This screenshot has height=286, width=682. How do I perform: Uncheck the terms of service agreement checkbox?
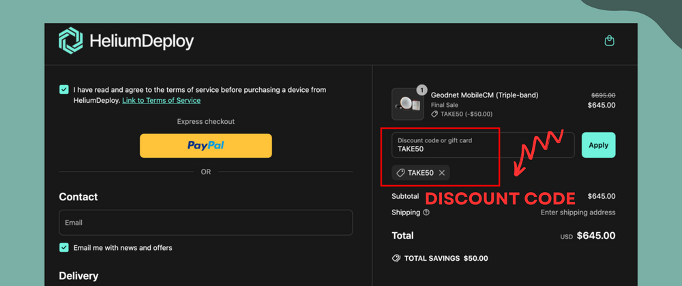(64, 89)
